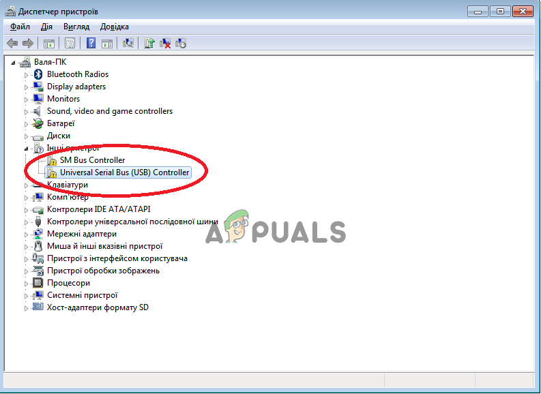Click the Комп'ютер category icon

pos(38,197)
